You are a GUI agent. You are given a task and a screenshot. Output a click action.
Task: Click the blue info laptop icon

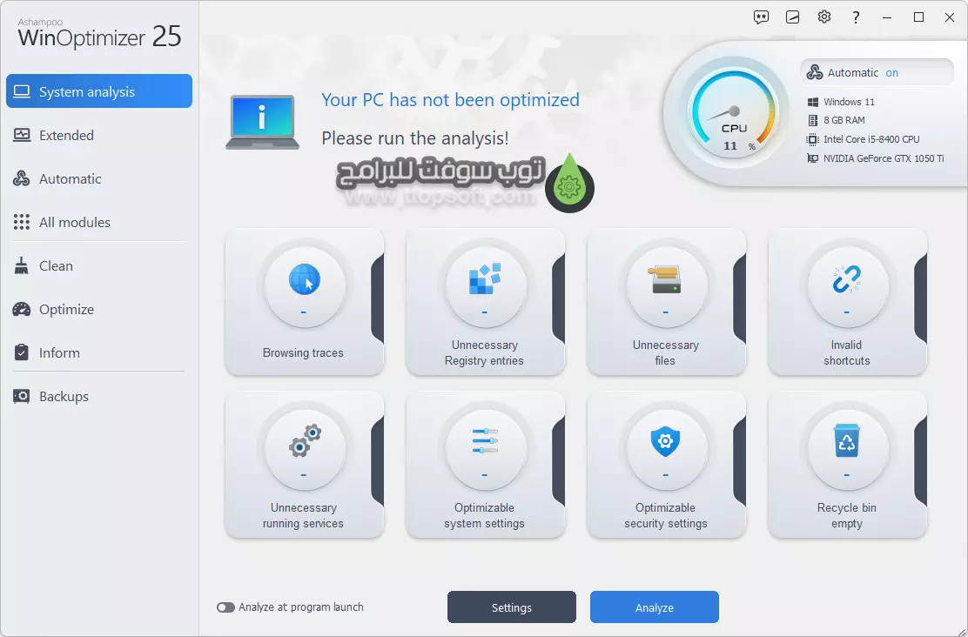[x=262, y=122]
